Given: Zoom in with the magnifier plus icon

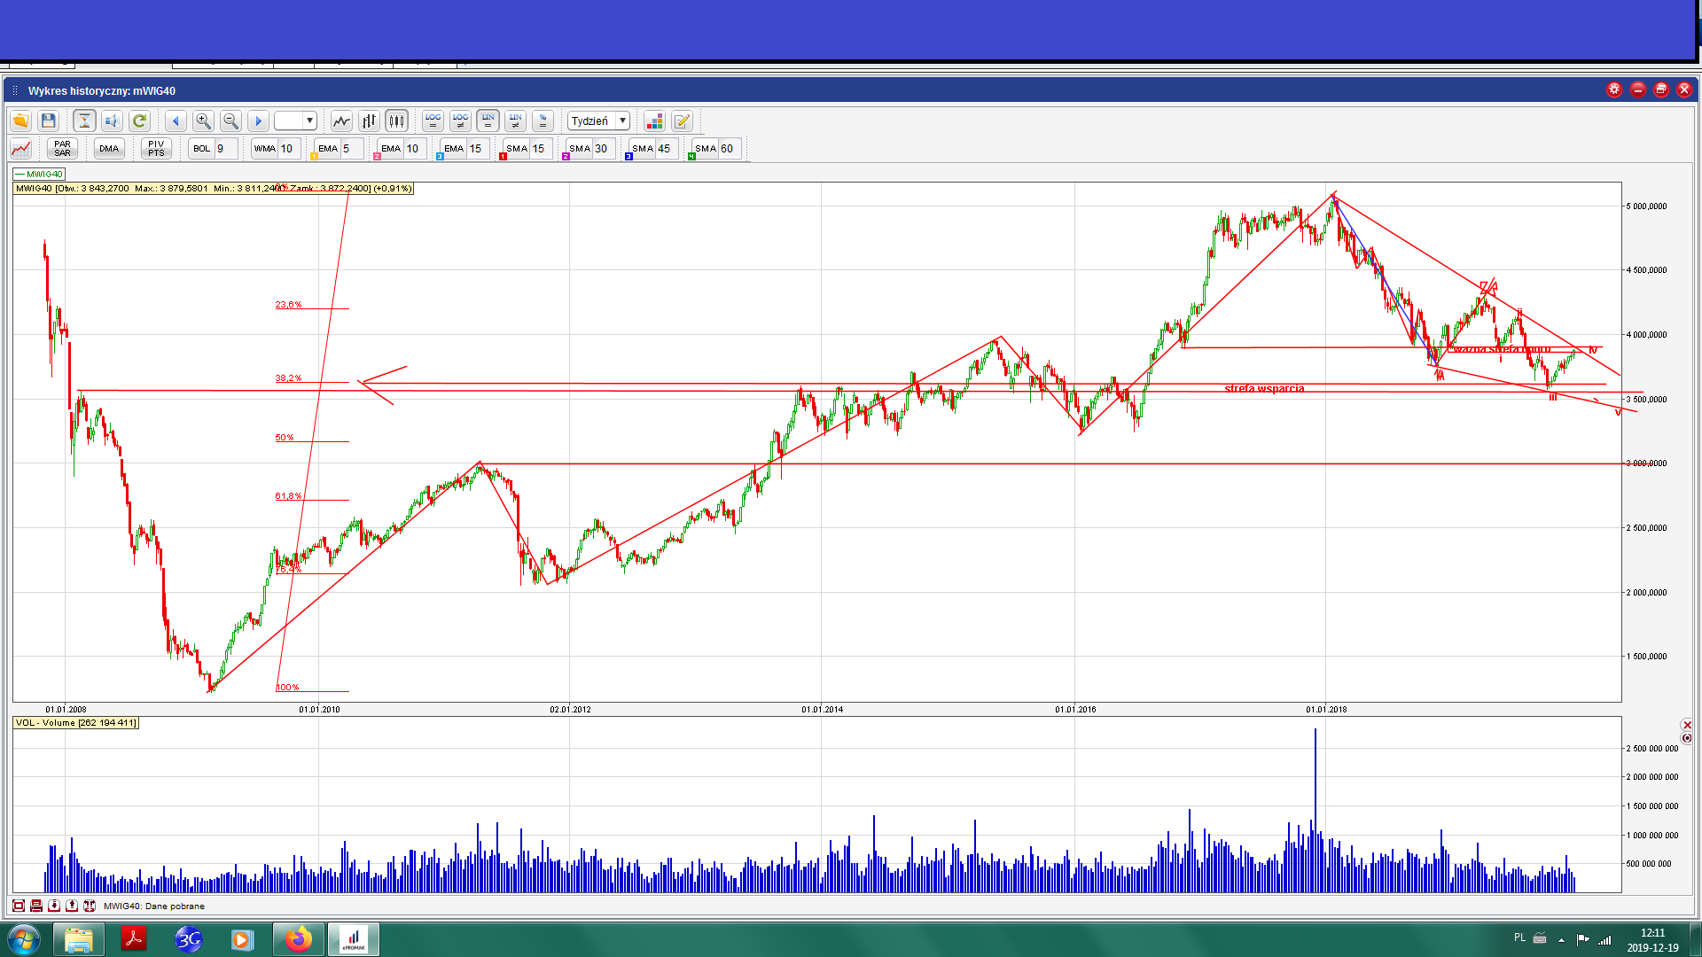Looking at the screenshot, I should [203, 121].
